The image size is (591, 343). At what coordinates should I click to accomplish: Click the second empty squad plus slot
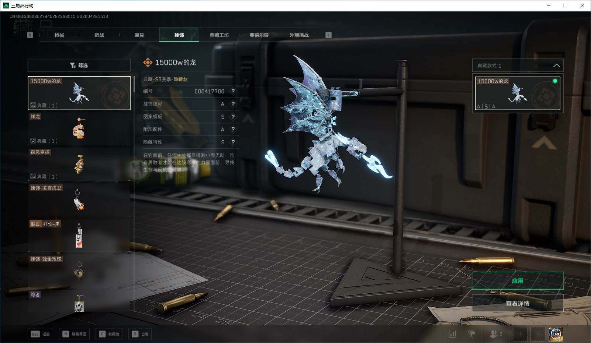[x=538, y=334]
